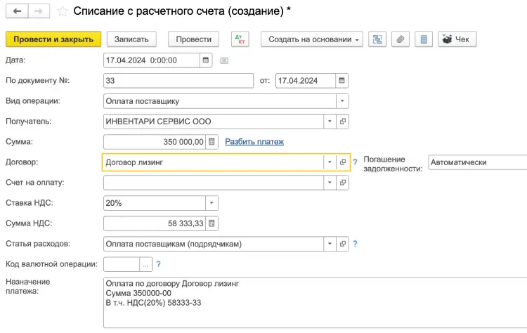Open calendar picker for Дата field
The height and width of the screenshot is (333, 527).
tap(206, 60)
